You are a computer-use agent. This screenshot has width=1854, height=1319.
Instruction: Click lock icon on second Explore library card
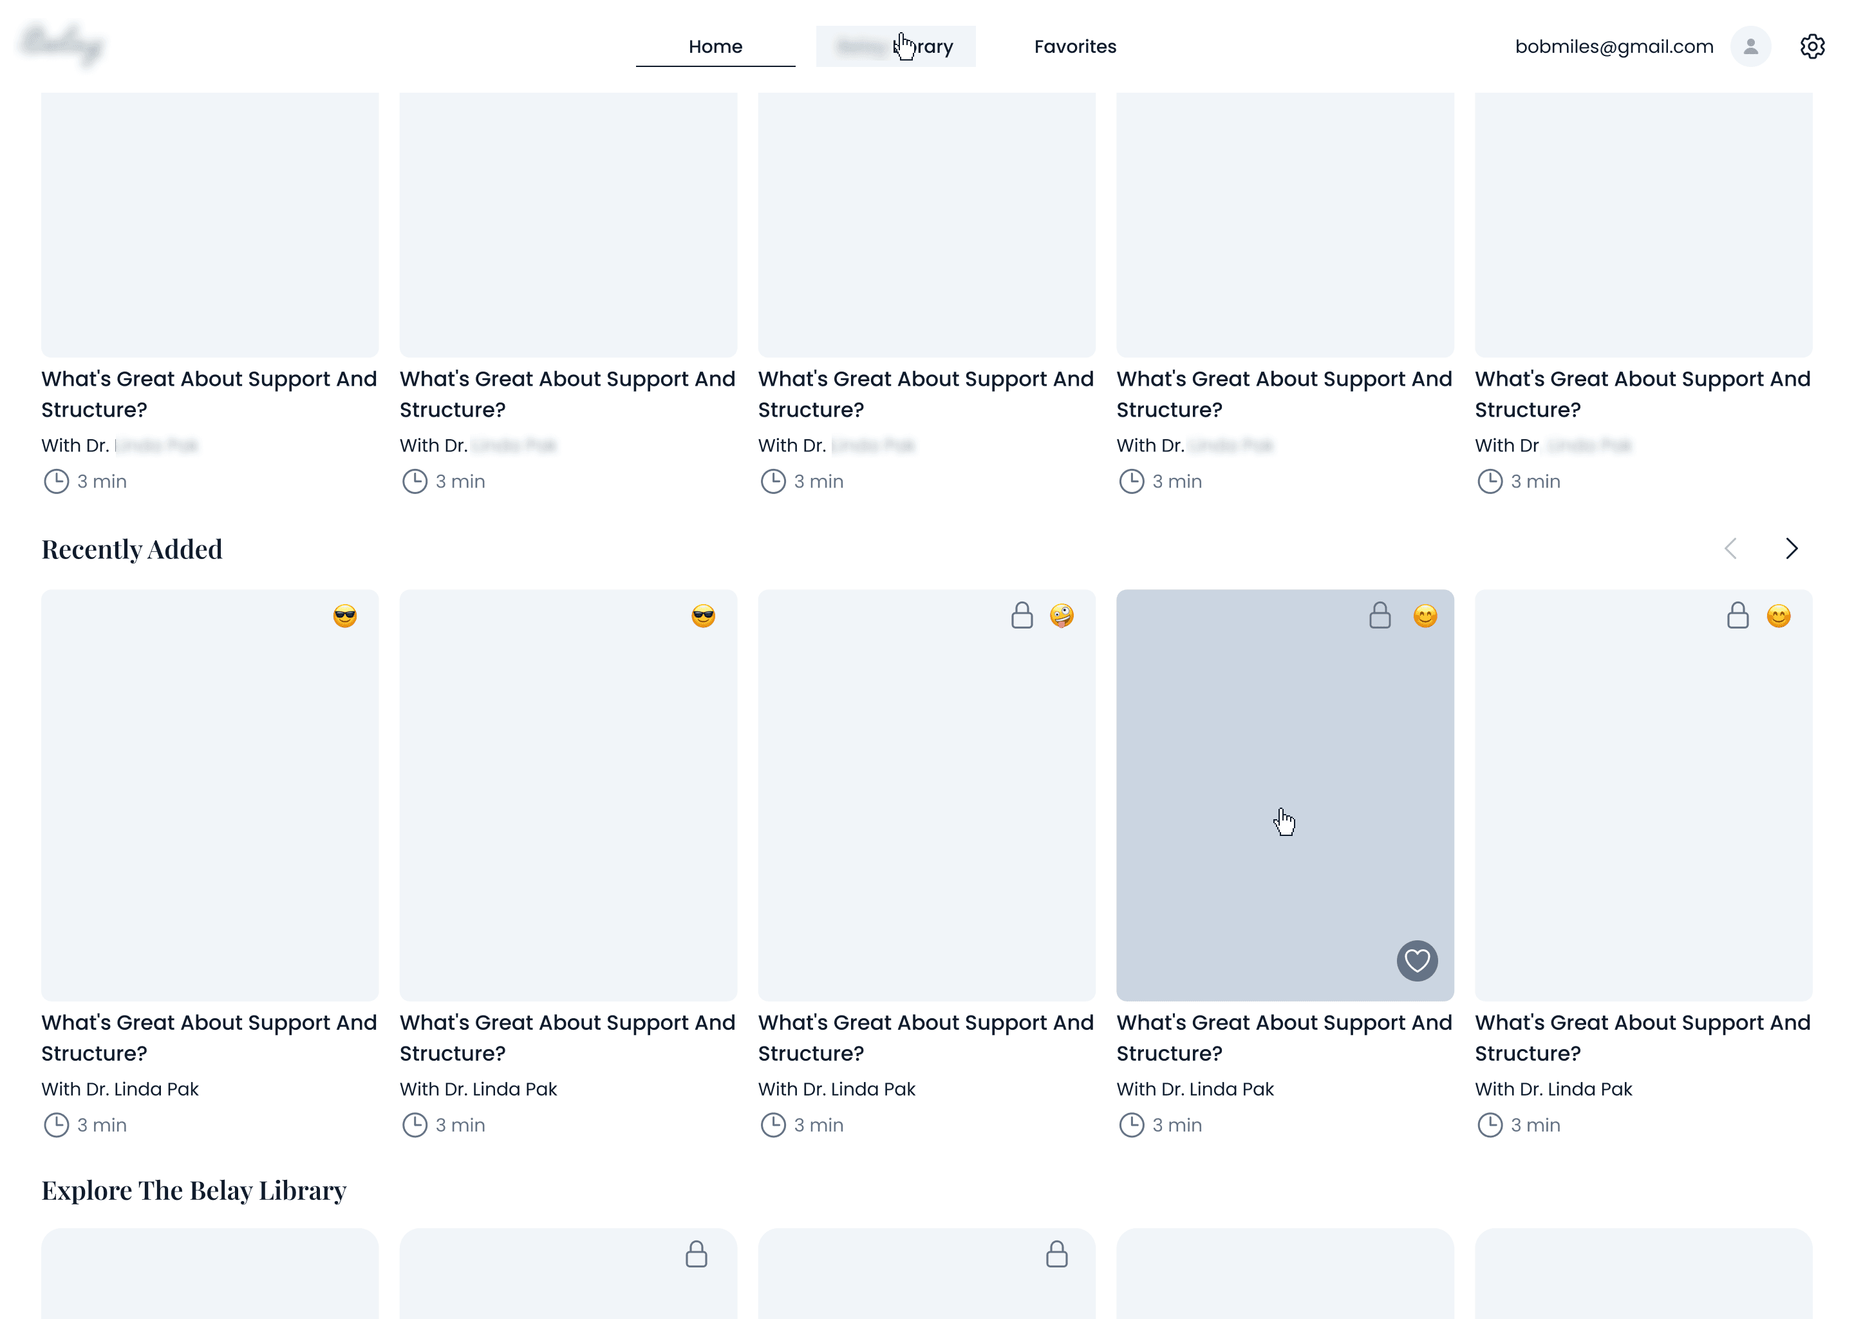click(x=697, y=1254)
